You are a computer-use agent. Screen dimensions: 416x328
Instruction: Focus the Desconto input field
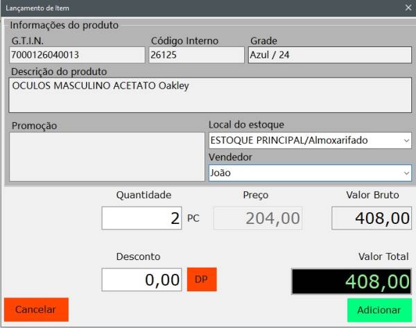tap(141, 279)
